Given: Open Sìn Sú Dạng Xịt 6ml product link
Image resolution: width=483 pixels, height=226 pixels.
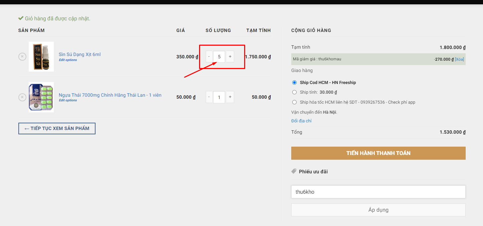Looking at the screenshot, I should click(79, 54).
